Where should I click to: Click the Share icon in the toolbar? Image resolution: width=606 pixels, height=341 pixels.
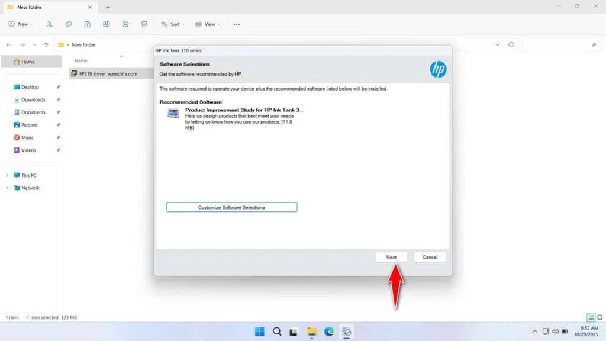click(125, 24)
